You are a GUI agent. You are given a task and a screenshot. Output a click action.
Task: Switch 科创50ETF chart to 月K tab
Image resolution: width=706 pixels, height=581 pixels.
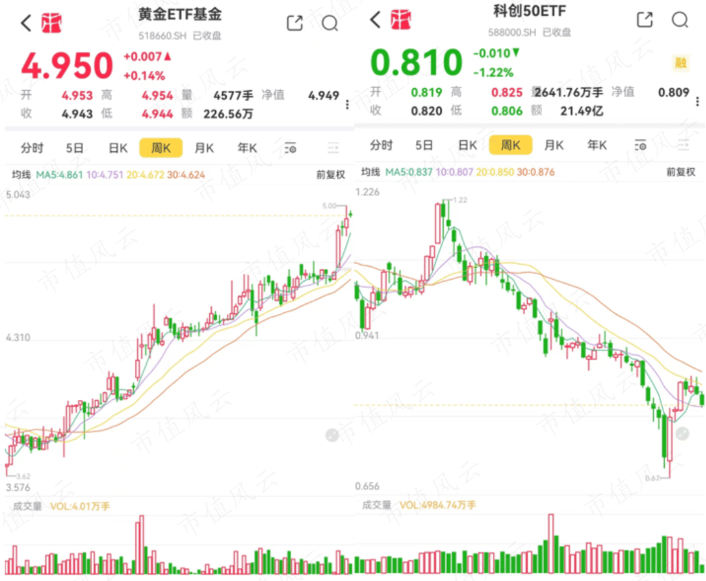pyautogui.click(x=554, y=145)
